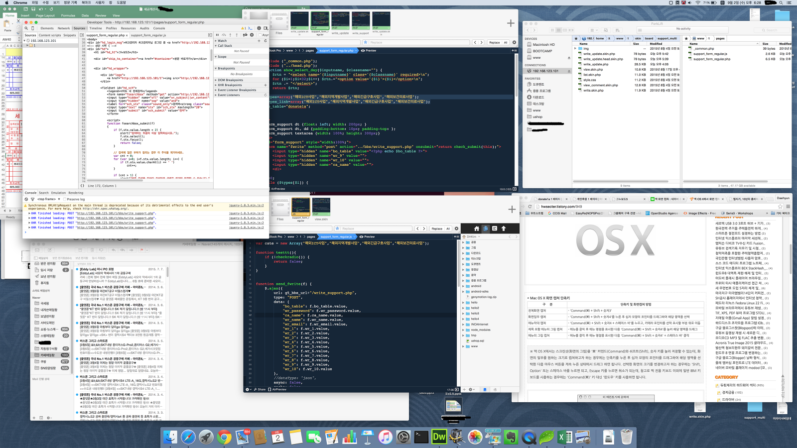Open Dreamweaver from the Dock
Screen dimensions: 797x448
point(439,437)
